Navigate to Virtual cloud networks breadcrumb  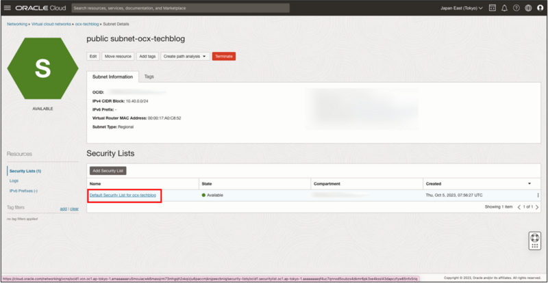tap(51, 24)
